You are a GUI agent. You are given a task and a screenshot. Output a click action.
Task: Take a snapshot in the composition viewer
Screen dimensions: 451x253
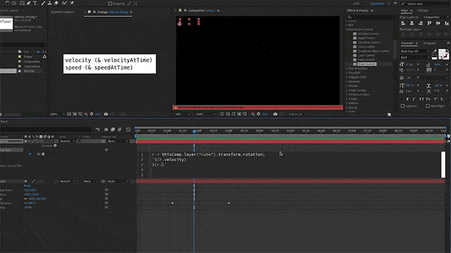[x=275, y=114]
